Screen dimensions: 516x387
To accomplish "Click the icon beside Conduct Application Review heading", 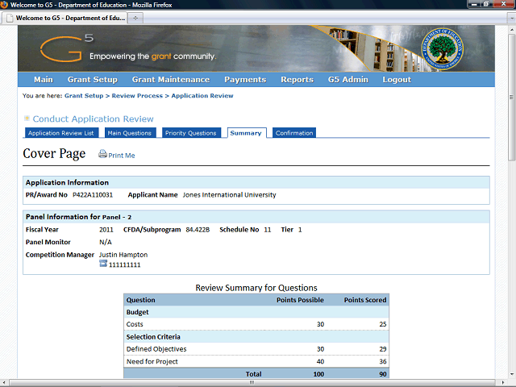I will click(x=27, y=119).
